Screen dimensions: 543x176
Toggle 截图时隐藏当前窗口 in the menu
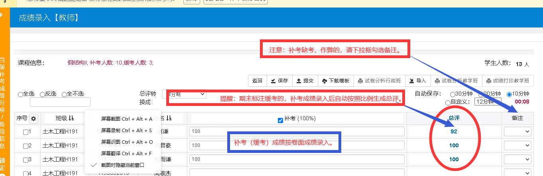122,165
